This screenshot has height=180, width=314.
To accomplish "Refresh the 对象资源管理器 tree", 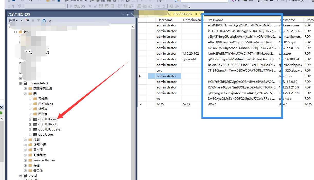I will (44, 20).
